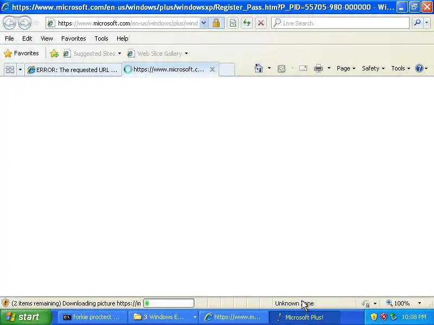434x325 pixels.
Task: Open the File menu
Action: (9, 38)
